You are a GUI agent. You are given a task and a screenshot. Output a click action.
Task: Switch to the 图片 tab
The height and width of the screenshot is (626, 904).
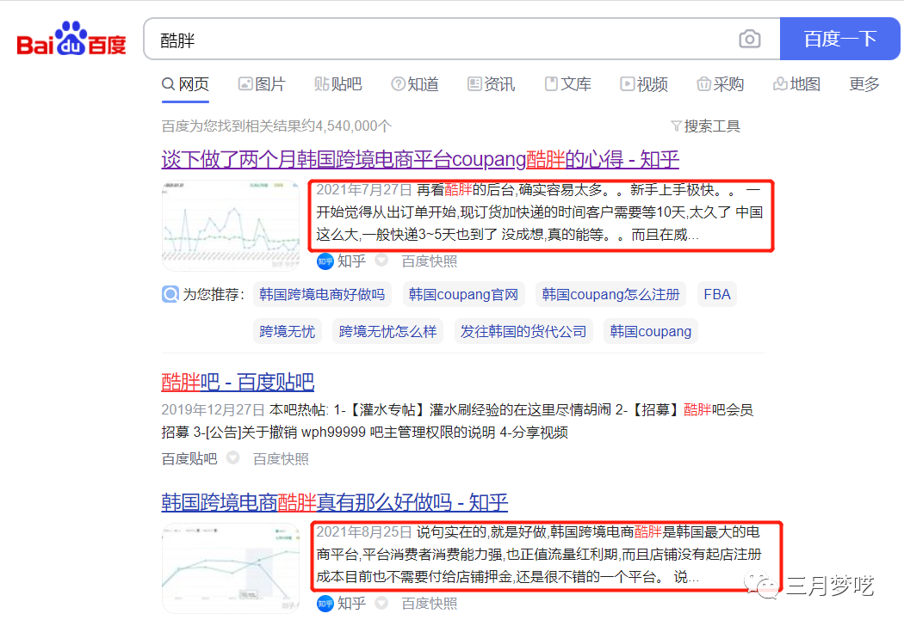[x=263, y=84]
